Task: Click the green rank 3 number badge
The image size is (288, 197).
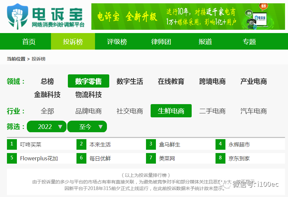Action: pyautogui.click(x=151, y=144)
